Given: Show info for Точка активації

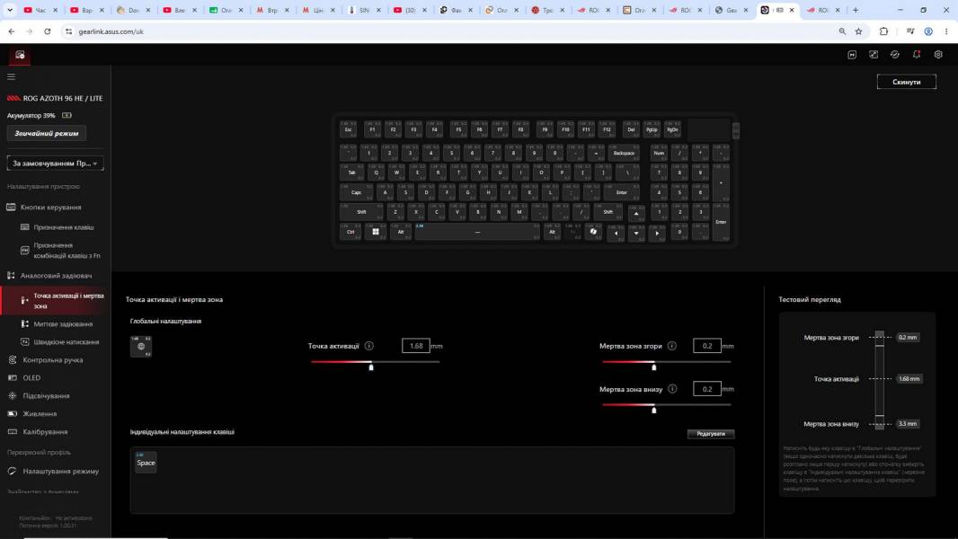Looking at the screenshot, I should pyautogui.click(x=369, y=346).
